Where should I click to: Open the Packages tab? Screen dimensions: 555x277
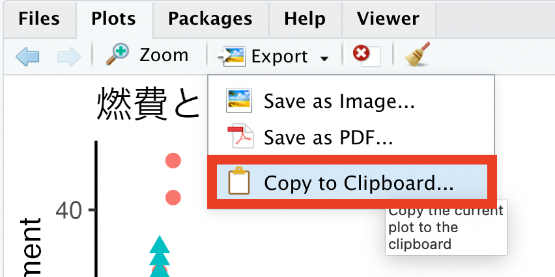210,19
